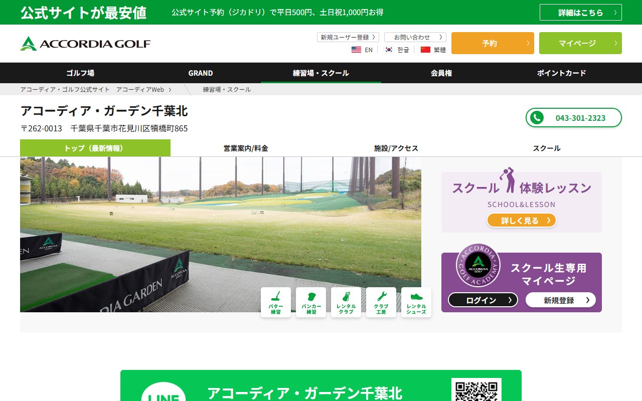This screenshot has height=401, width=642.
Task: Select Korean language flag icon
Action: pyautogui.click(x=389, y=50)
